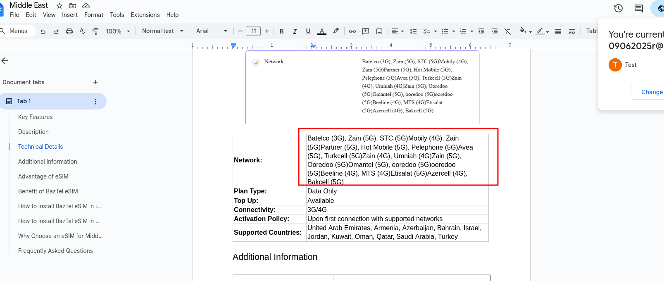Click the Network icon in the image
This screenshot has width=664, height=281.
point(256,62)
